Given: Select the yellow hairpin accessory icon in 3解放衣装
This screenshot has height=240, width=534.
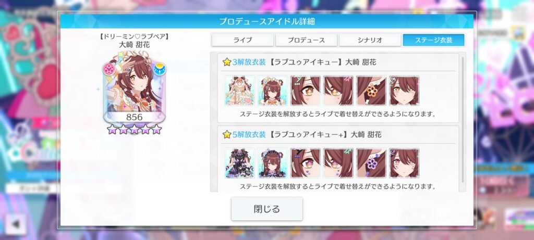Looking at the screenshot, I should tap(306, 91).
